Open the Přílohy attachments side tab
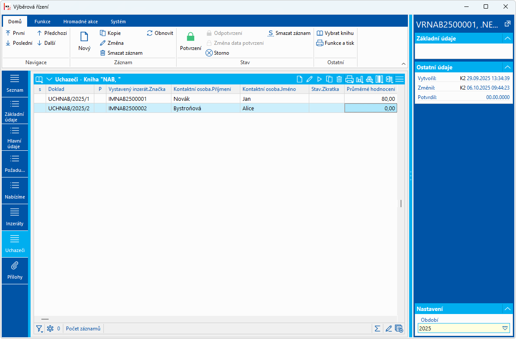Image resolution: width=516 pixels, height=339 pixels. (x=15, y=271)
